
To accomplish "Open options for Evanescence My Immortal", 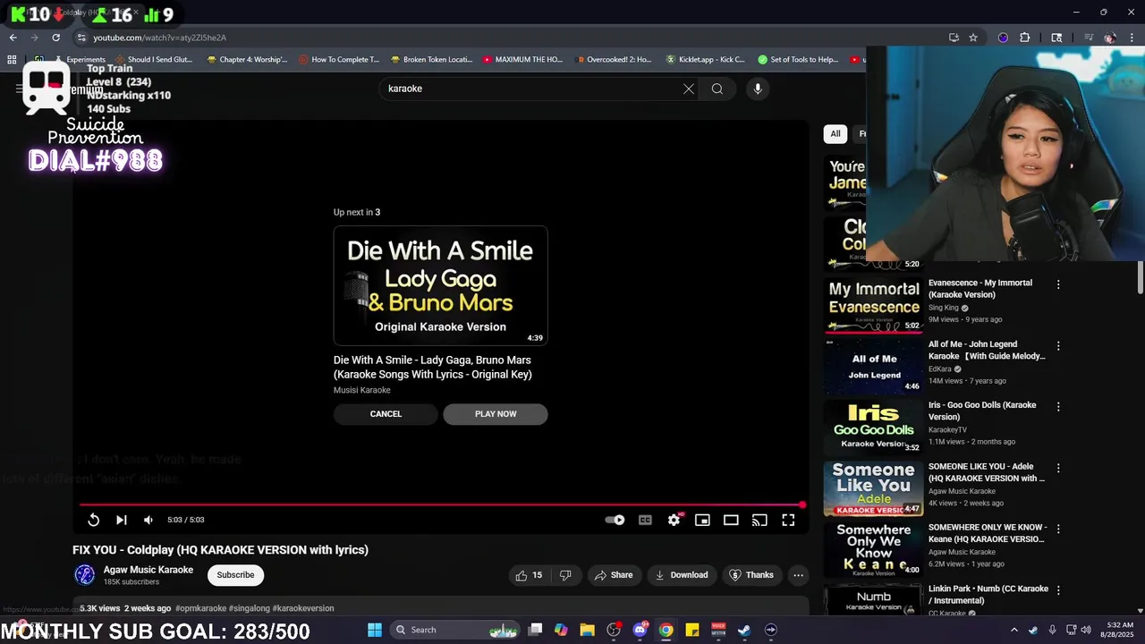I will [1058, 284].
